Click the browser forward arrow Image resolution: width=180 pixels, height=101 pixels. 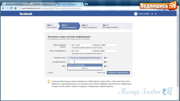(x=7, y=8)
